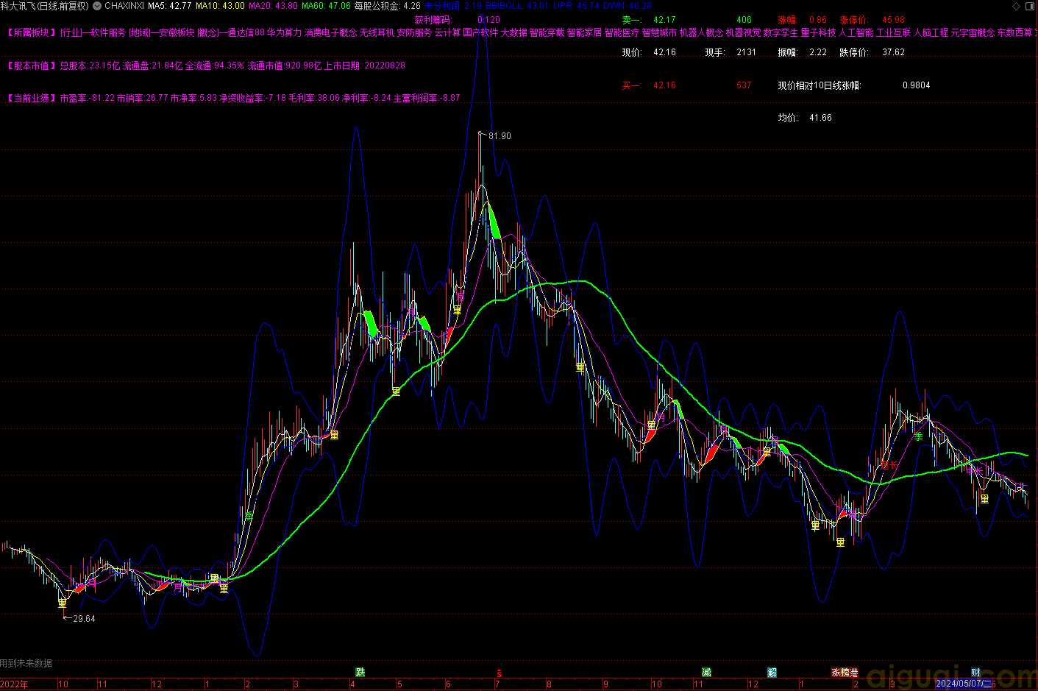The height and width of the screenshot is (691, 1038).
Task: Click the 量子科技 concept tag
Action: pyautogui.click(x=818, y=32)
